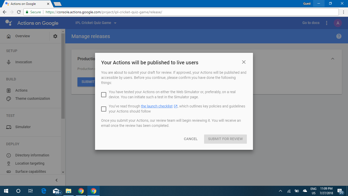This screenshot has width=348, height=196.
Task: Open the launch checklist link
Action: [157, 106]
